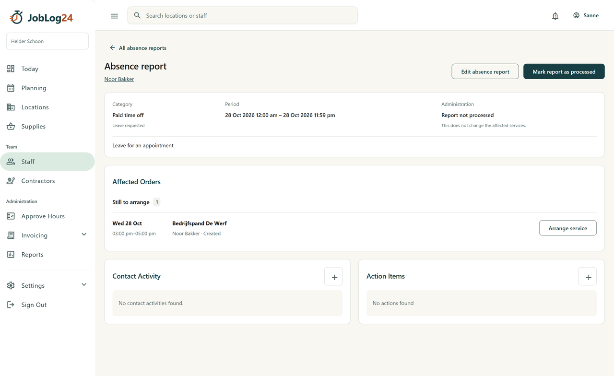Image resolution: width=614 pixels, height=376 pixels.
Task: Add a new action item with plus button
Action: coord(588,276)
